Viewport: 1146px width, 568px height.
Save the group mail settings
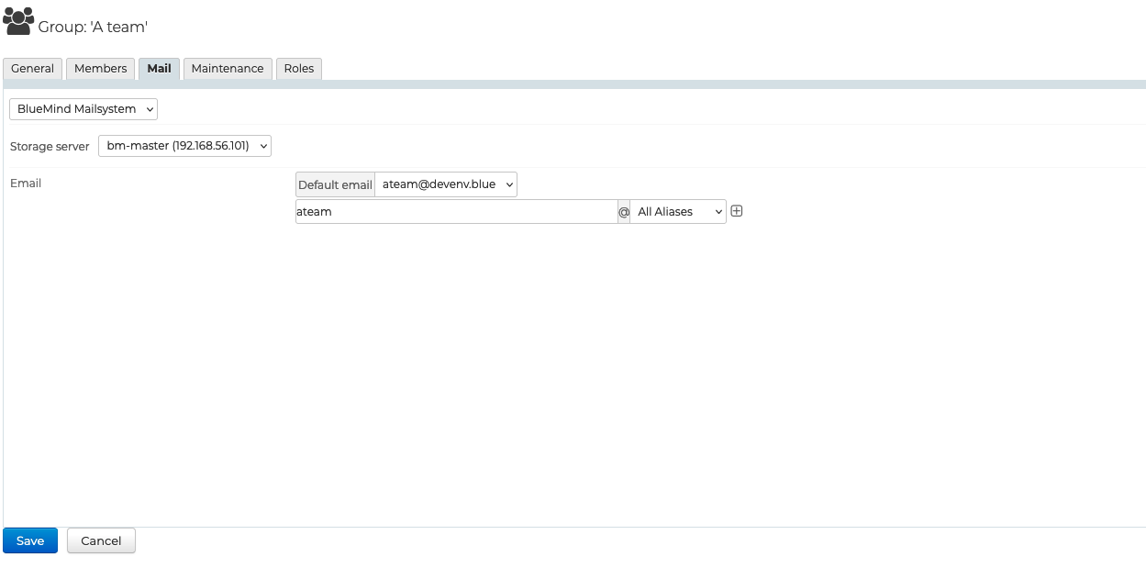pos(30,540)
